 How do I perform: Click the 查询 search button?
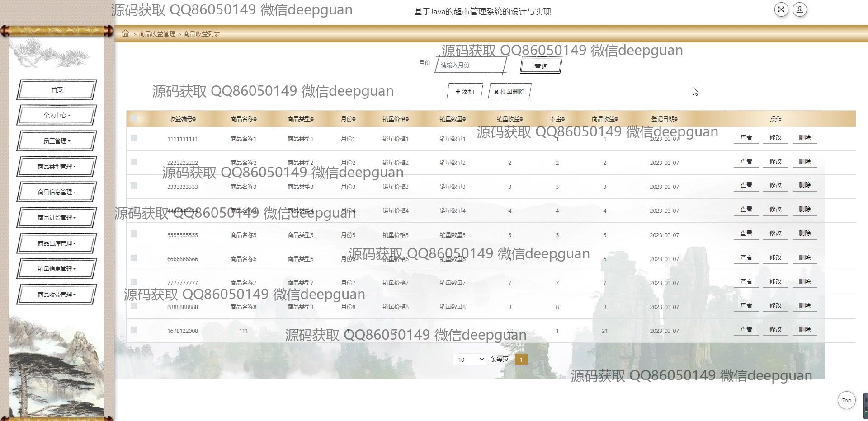[x=540, y=65]
